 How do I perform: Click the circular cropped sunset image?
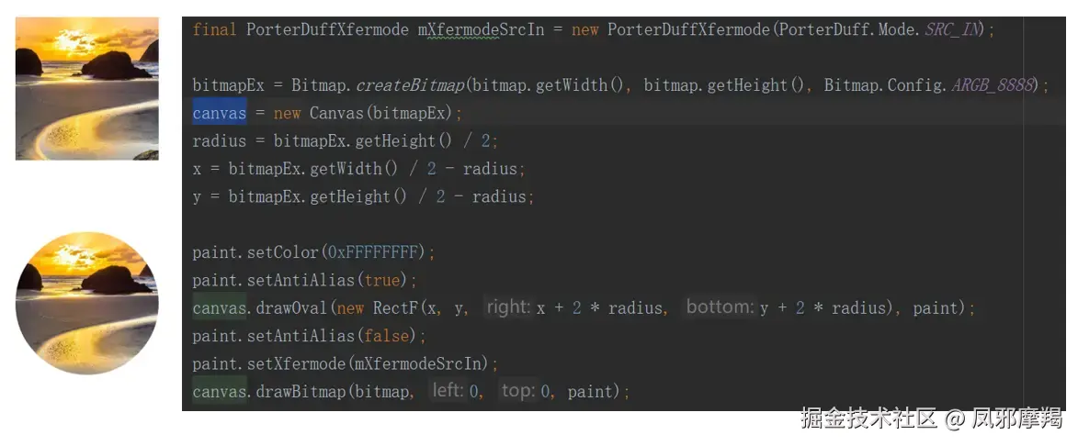point(86,303)
